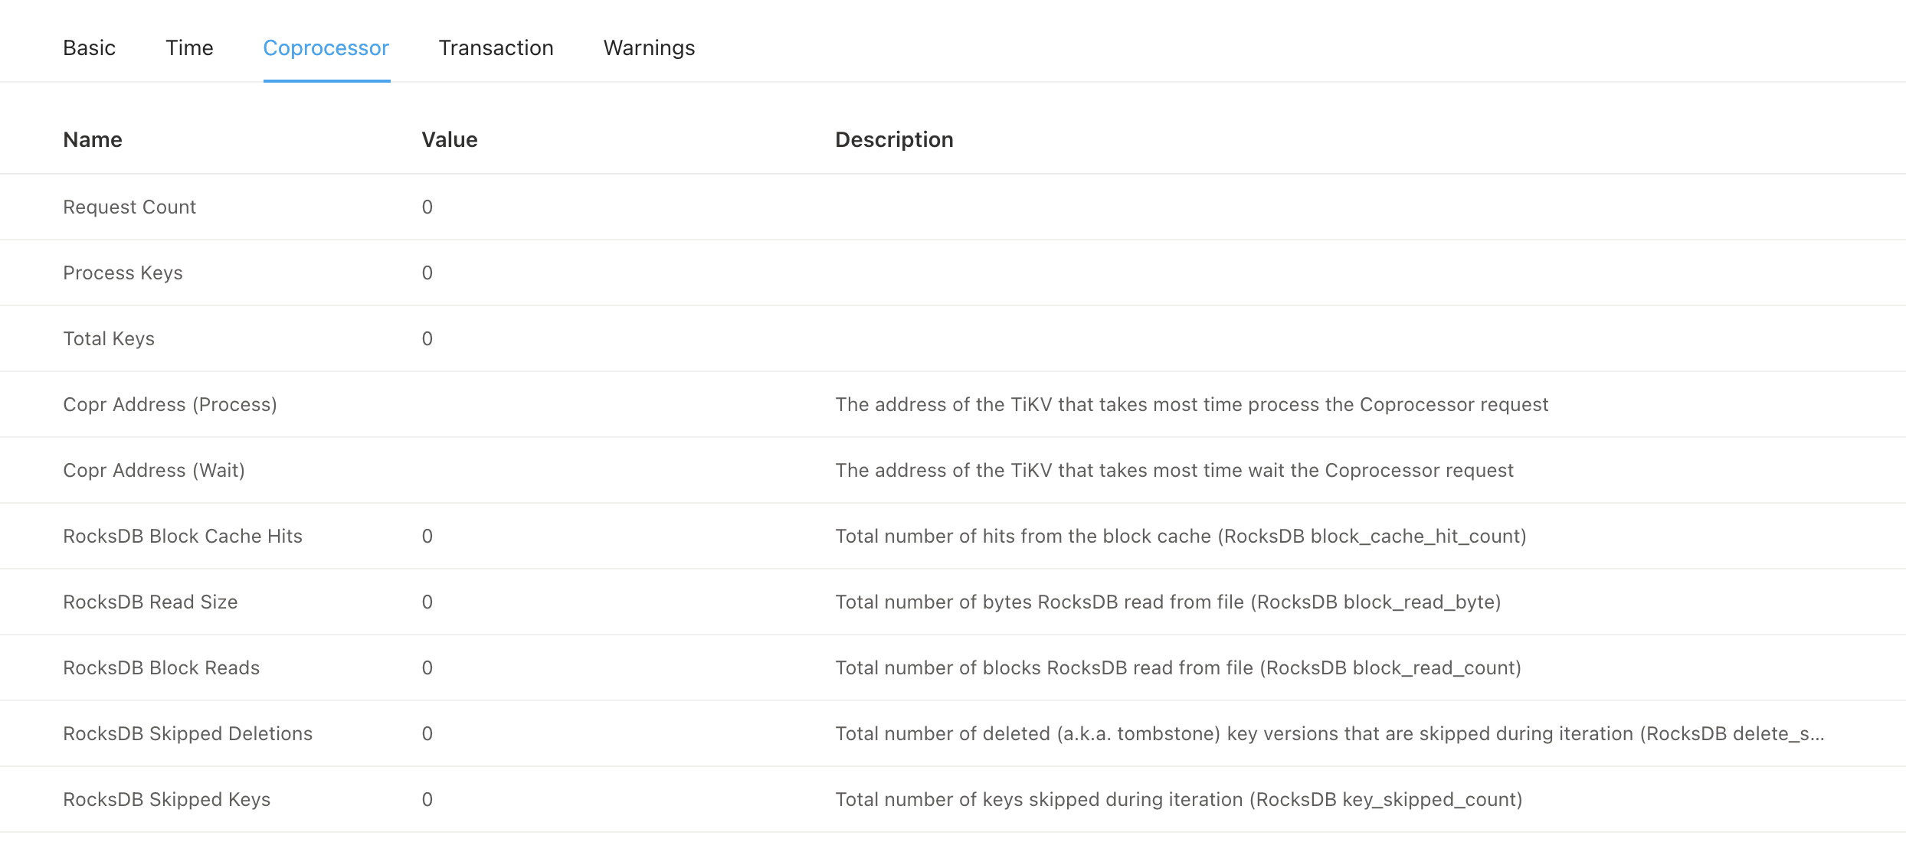Click the truncated tombstone key versions description
The width and height of the screenshot is (1906, 868).
point(1329,734)
